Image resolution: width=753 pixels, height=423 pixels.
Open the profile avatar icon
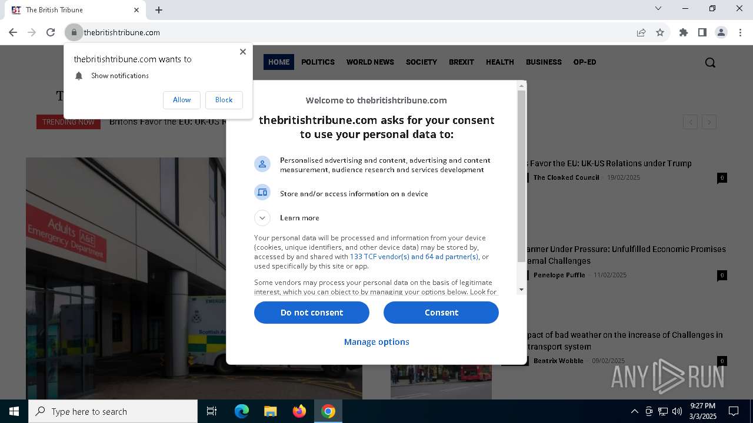click(x=721, y=32)
